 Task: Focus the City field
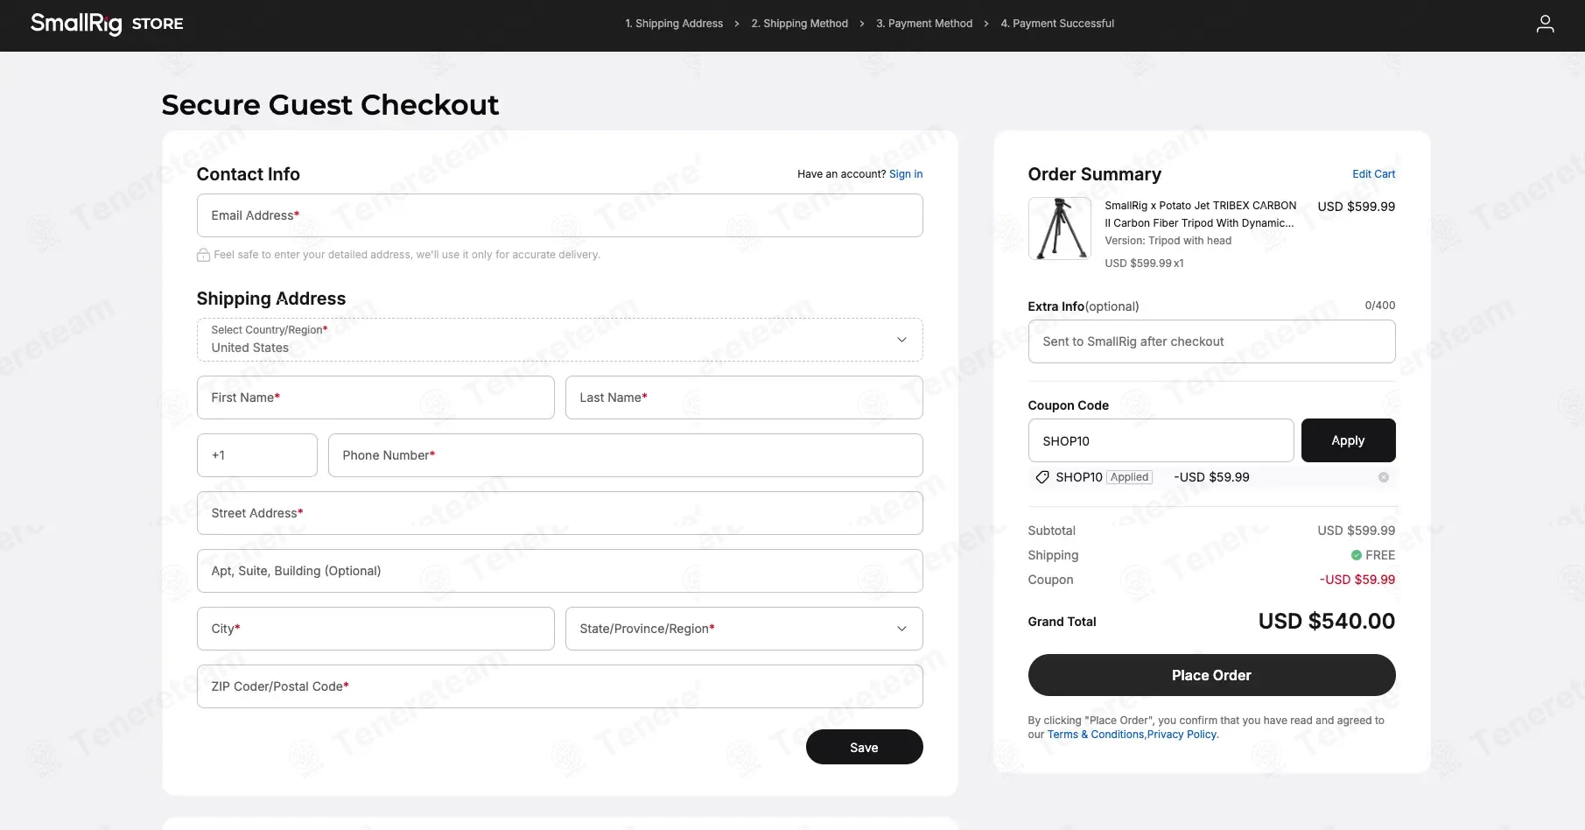click(375, 629)
